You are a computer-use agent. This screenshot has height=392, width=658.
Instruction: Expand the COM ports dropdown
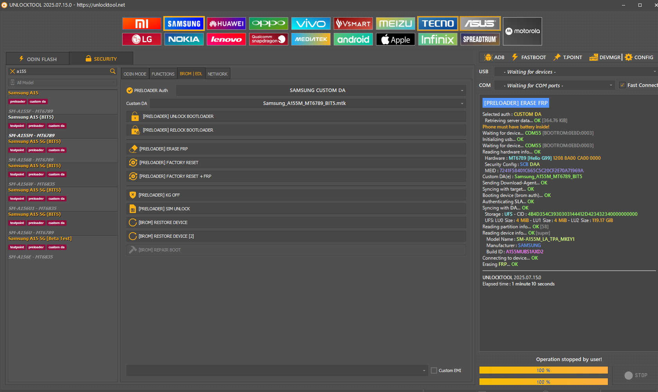click(x=554, y=85)
